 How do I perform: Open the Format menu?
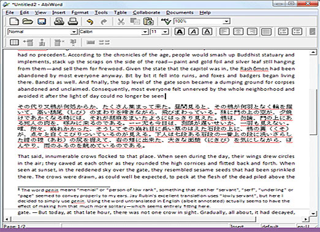point(80,12)
